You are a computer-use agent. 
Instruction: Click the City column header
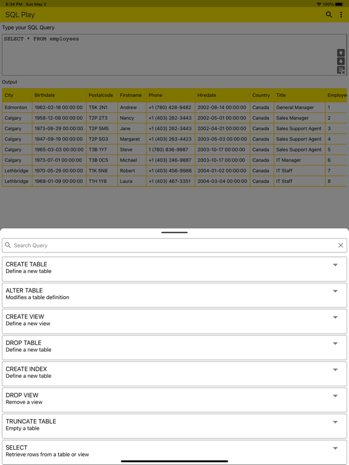17,95
